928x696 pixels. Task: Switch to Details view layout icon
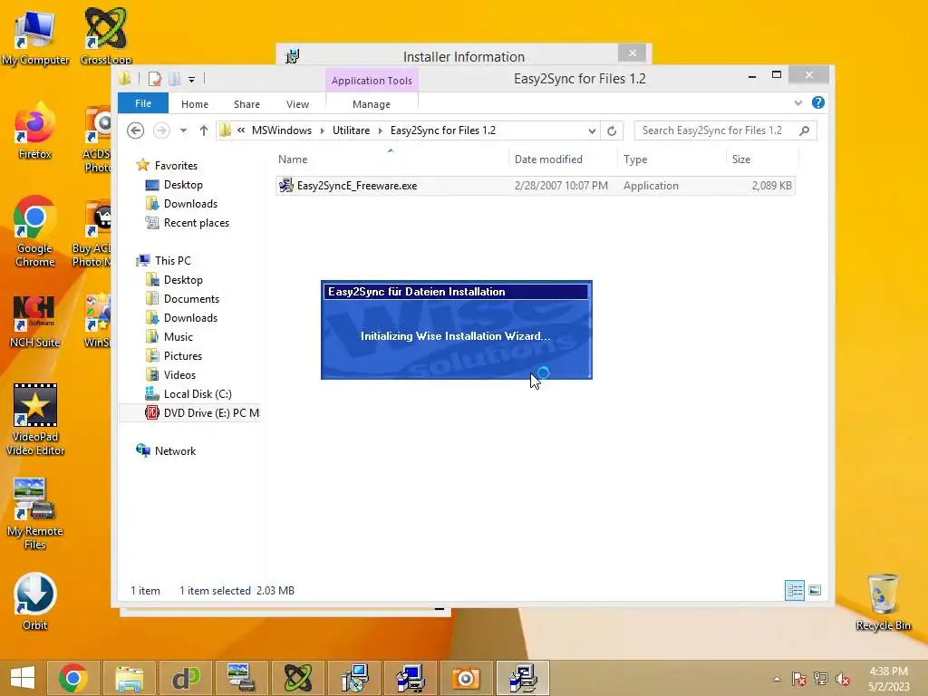[x=794, y=590]
